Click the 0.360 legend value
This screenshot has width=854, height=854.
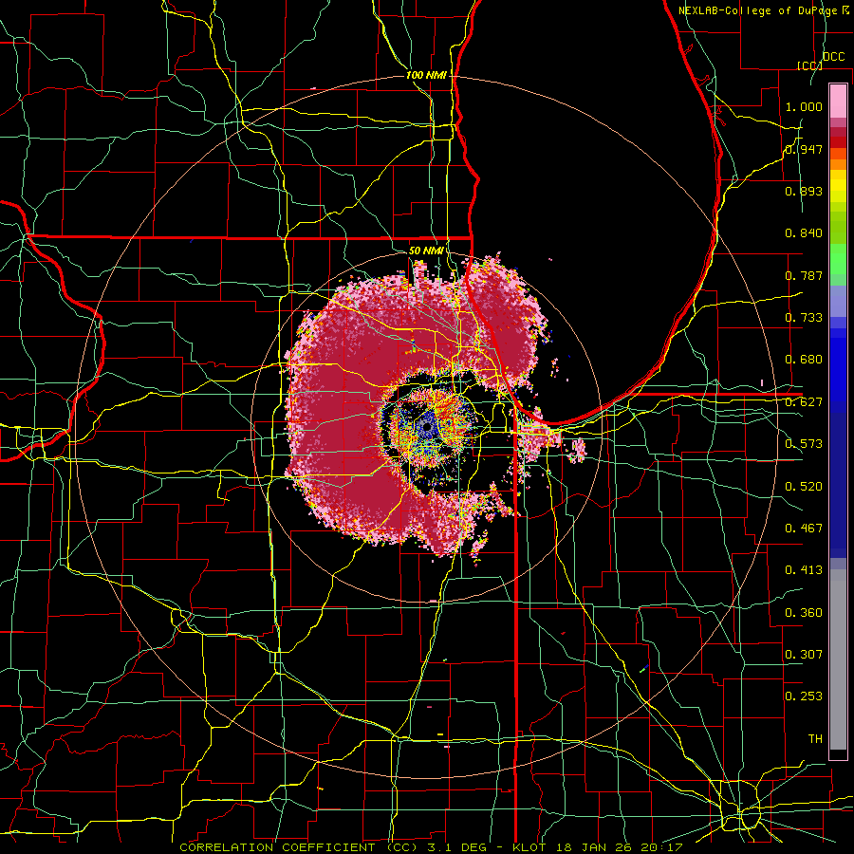click(x=804, y=613)
